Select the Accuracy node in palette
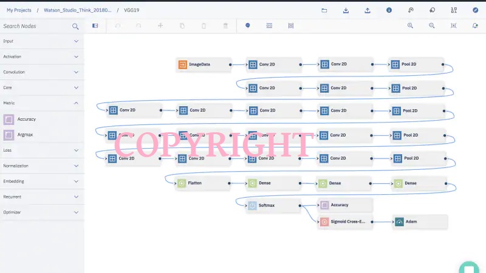This screenshot has width=486, height=273. (x=26, y=120)
